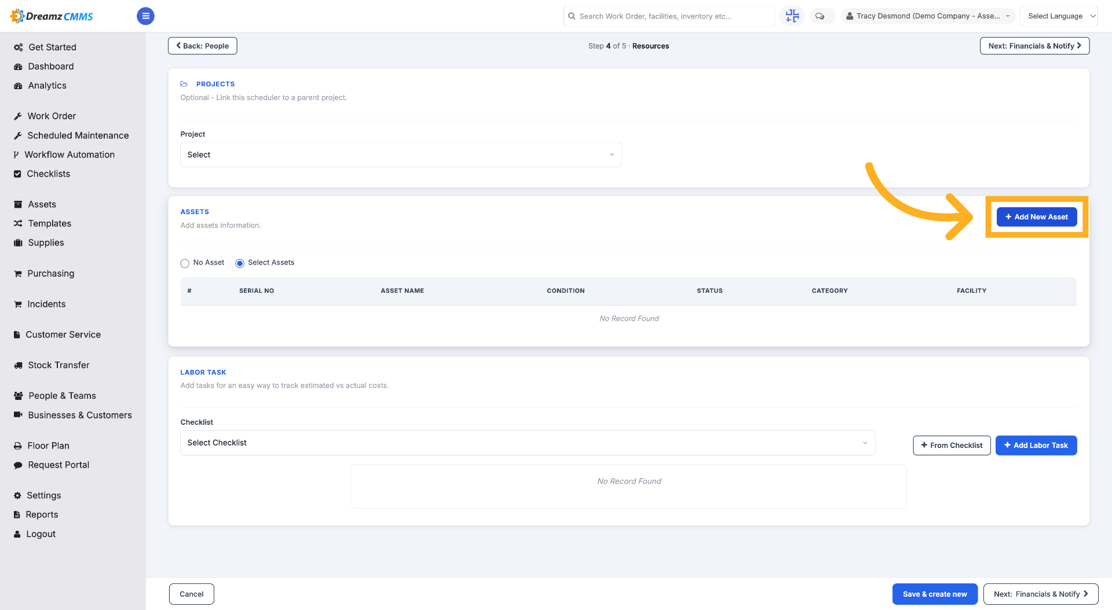Go to Scheduled Maintenance in sidebar

pos(78,135)
